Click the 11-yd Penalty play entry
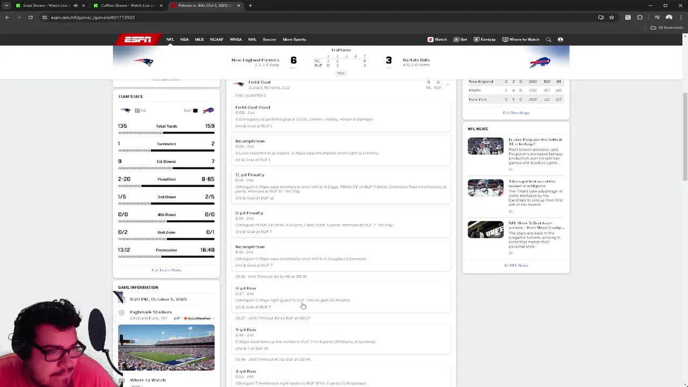Screen dimensions: 688x387 click(x=341, y=187)
